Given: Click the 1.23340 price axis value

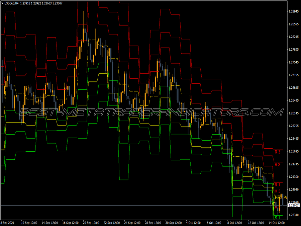Looking at the screenshot, I should (294, 215).
